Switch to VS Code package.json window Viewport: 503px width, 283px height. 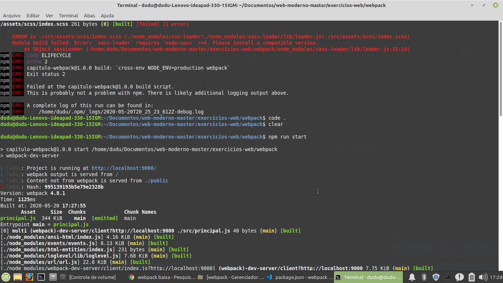tap(299, 277)
